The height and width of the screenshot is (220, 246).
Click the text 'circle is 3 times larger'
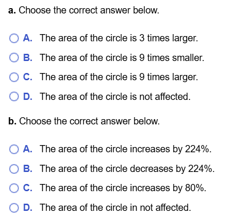pos(152,38)
